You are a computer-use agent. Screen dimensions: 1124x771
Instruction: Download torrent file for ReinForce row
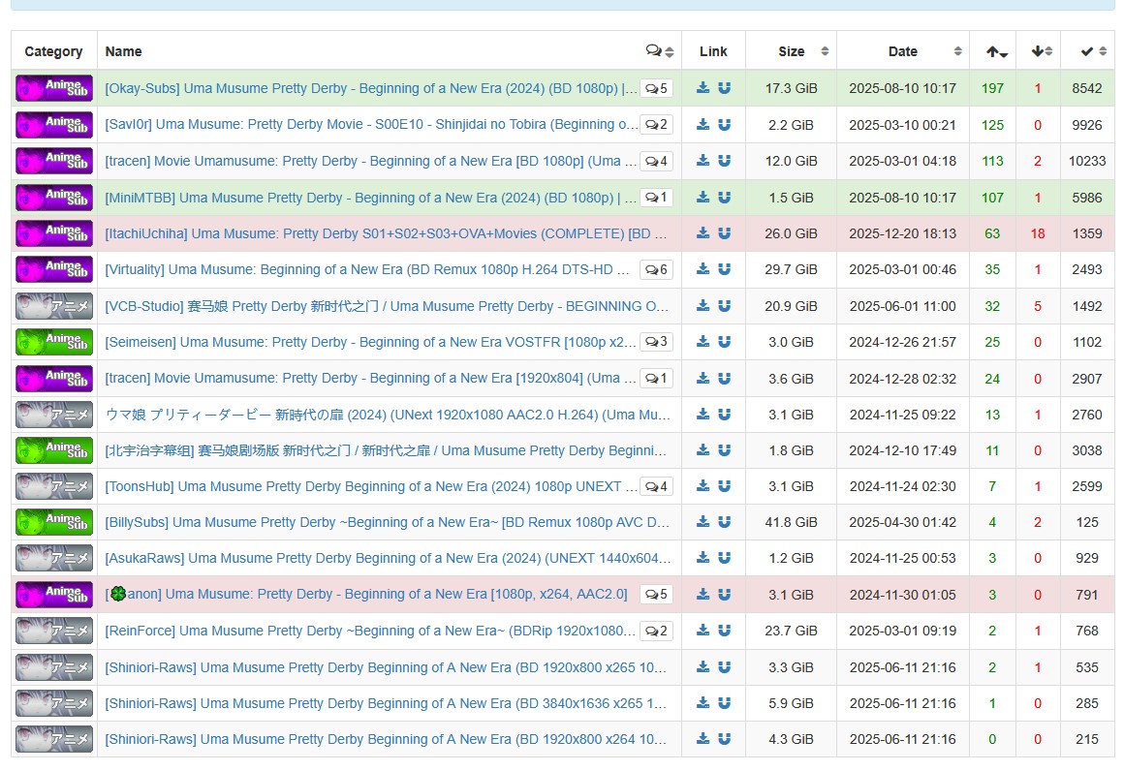click(703, 631)
